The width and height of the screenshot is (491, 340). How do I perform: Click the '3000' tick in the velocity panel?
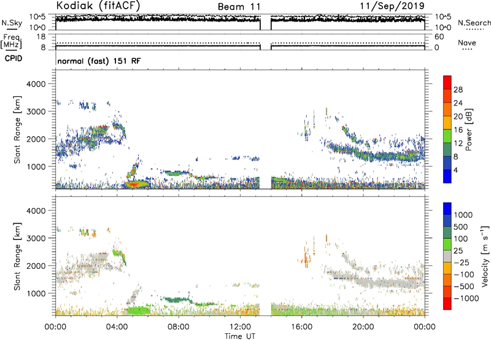[36, 238]
